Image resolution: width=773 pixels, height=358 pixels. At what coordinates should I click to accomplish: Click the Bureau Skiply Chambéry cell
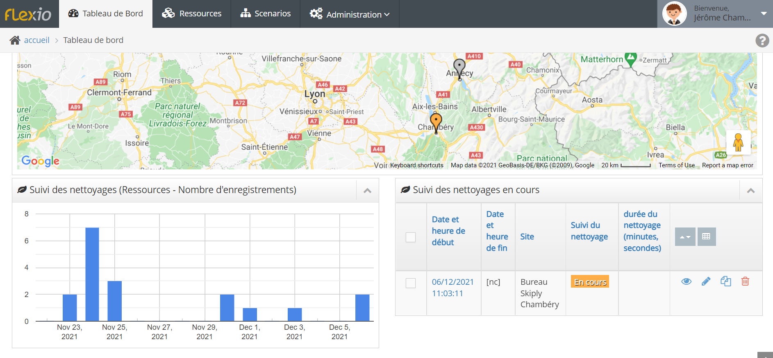(x=539, y=293)
